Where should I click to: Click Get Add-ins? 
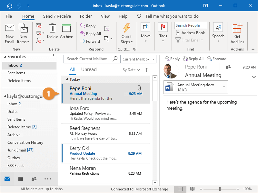point(237,34)
